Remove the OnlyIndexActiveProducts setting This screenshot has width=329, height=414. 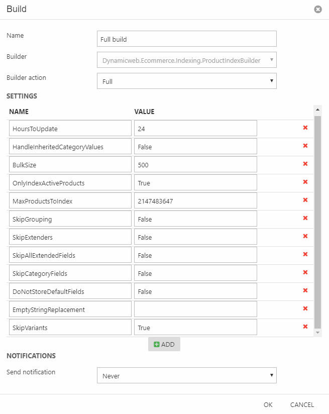tap(305, 182)
